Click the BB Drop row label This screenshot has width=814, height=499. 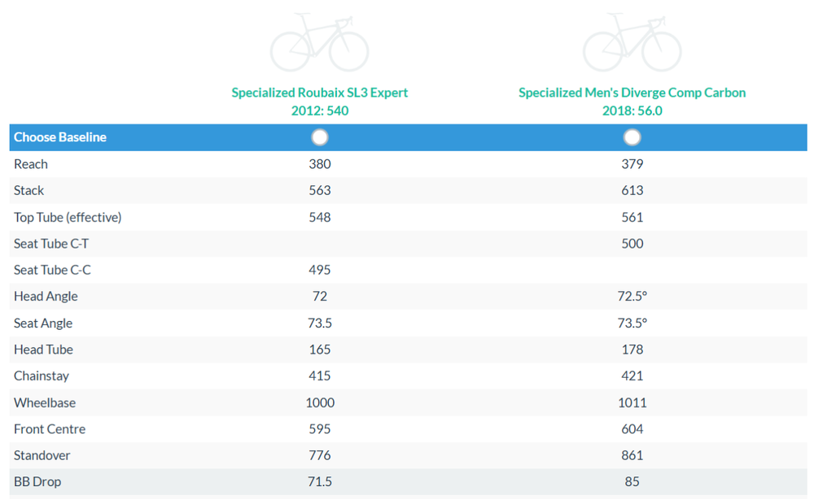37,482
